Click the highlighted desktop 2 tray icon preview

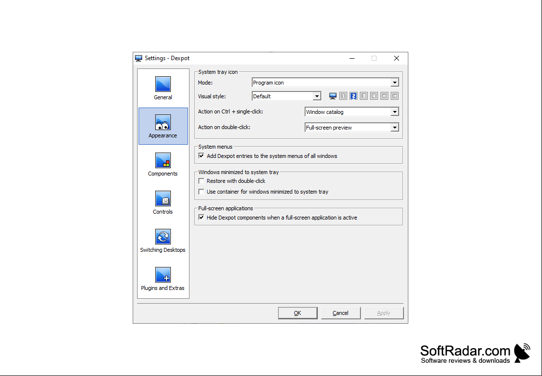point(353,96)
